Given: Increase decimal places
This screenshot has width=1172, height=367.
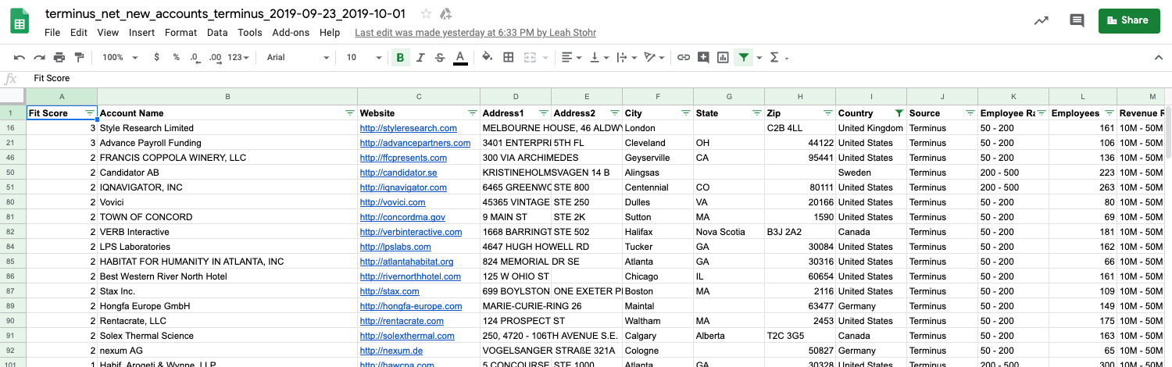Looking at the screenshot, I should click(215, 57).
